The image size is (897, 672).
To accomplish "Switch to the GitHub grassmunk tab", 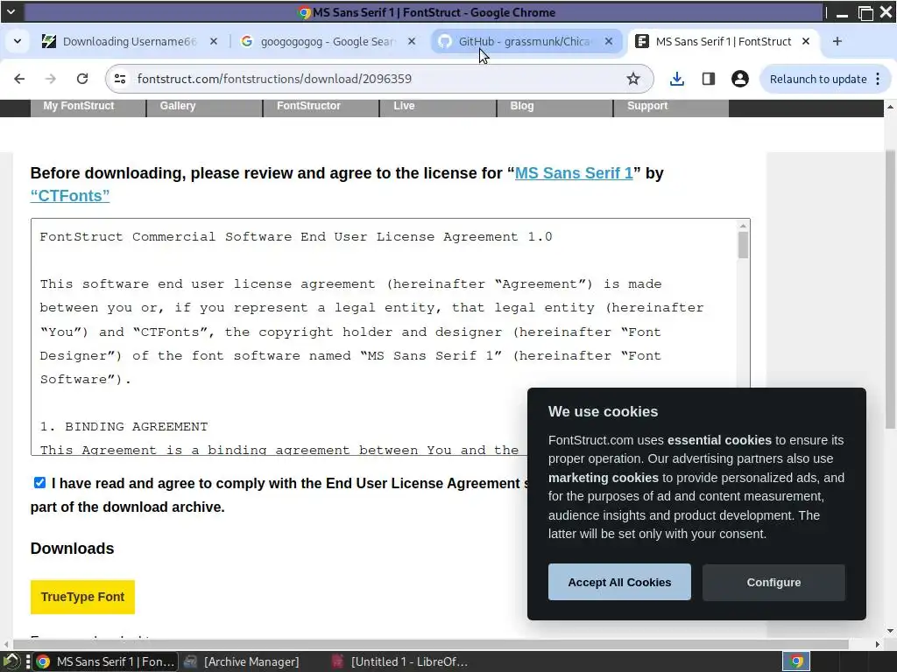I will coord(526,41).
